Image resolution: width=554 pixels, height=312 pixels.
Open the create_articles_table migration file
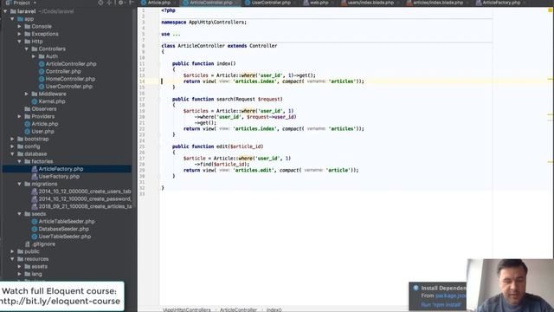(x=85, y=206)
